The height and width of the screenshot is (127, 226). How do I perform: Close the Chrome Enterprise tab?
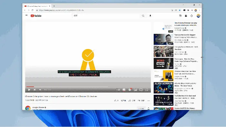point(49,6)
